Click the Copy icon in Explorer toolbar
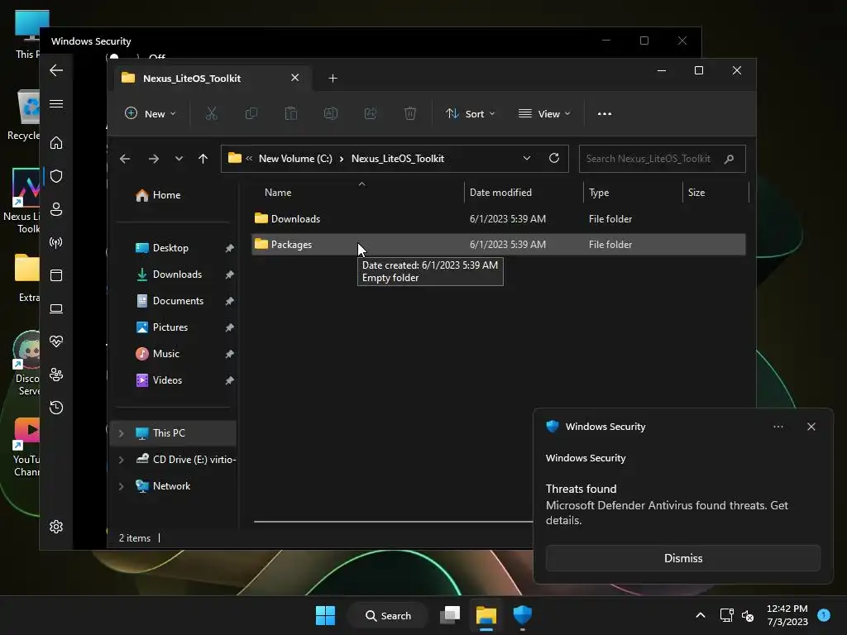Screen dimensions: 847x635 251,113
